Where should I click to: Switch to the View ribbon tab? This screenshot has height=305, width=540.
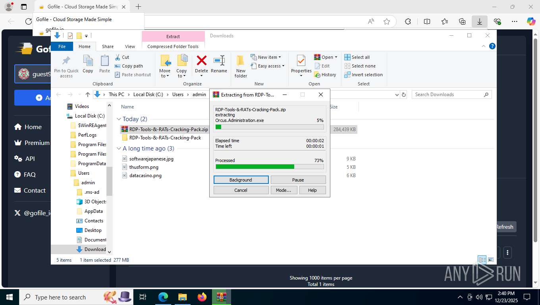130,46
